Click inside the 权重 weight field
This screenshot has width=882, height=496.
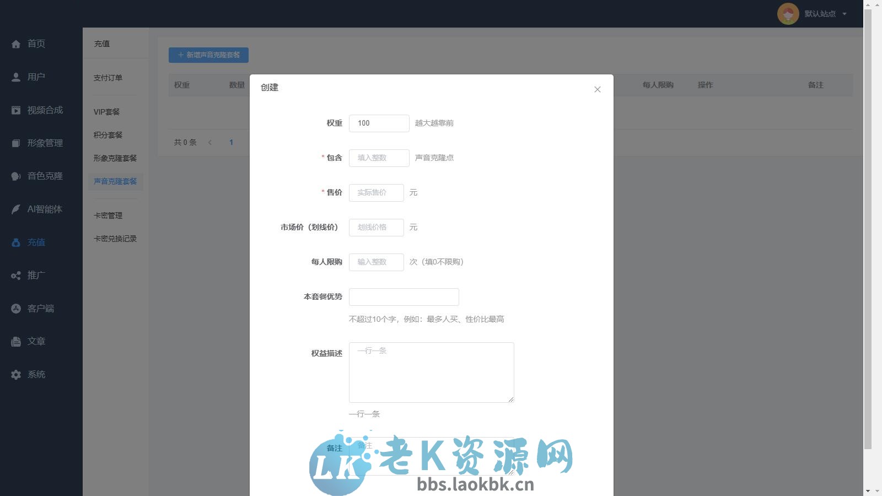pos(379,123)
